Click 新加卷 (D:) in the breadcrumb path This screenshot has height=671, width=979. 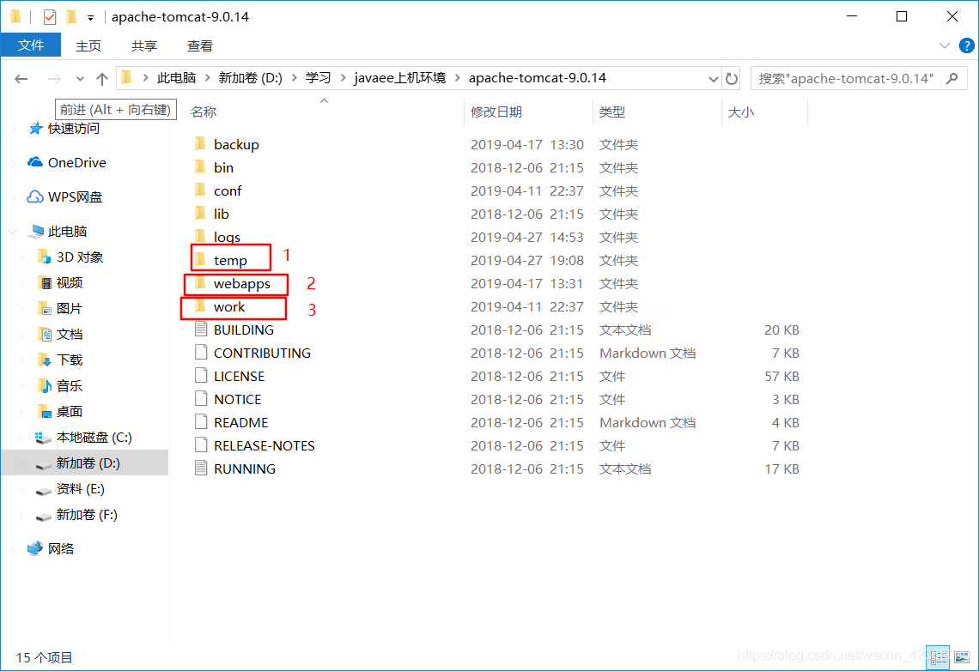pyautogui.click(x=251, y=78)
